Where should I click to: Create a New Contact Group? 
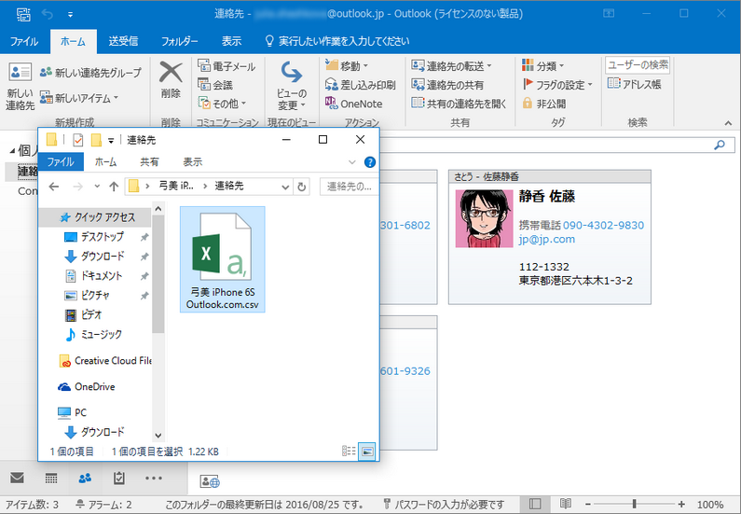(90, 73)
